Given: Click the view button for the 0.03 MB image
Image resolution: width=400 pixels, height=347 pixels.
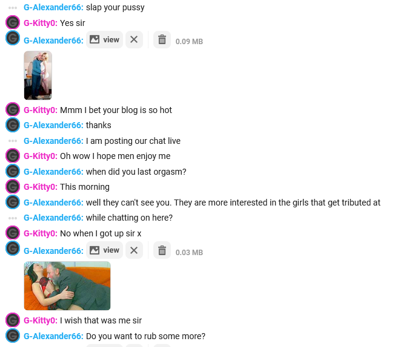Looking at the screenshot, I should pyautogui.click(x=104, y=250).
